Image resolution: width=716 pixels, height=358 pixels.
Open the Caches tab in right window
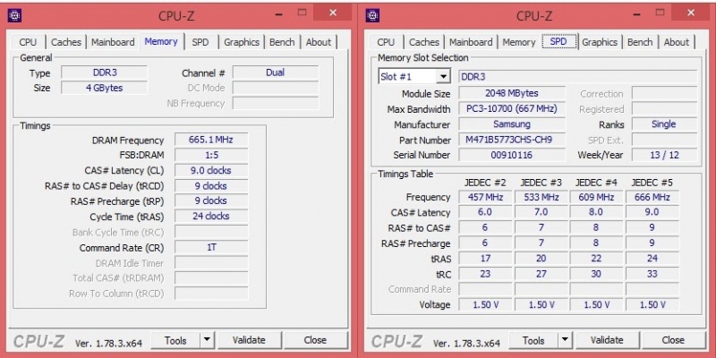(x=423, y=42)
